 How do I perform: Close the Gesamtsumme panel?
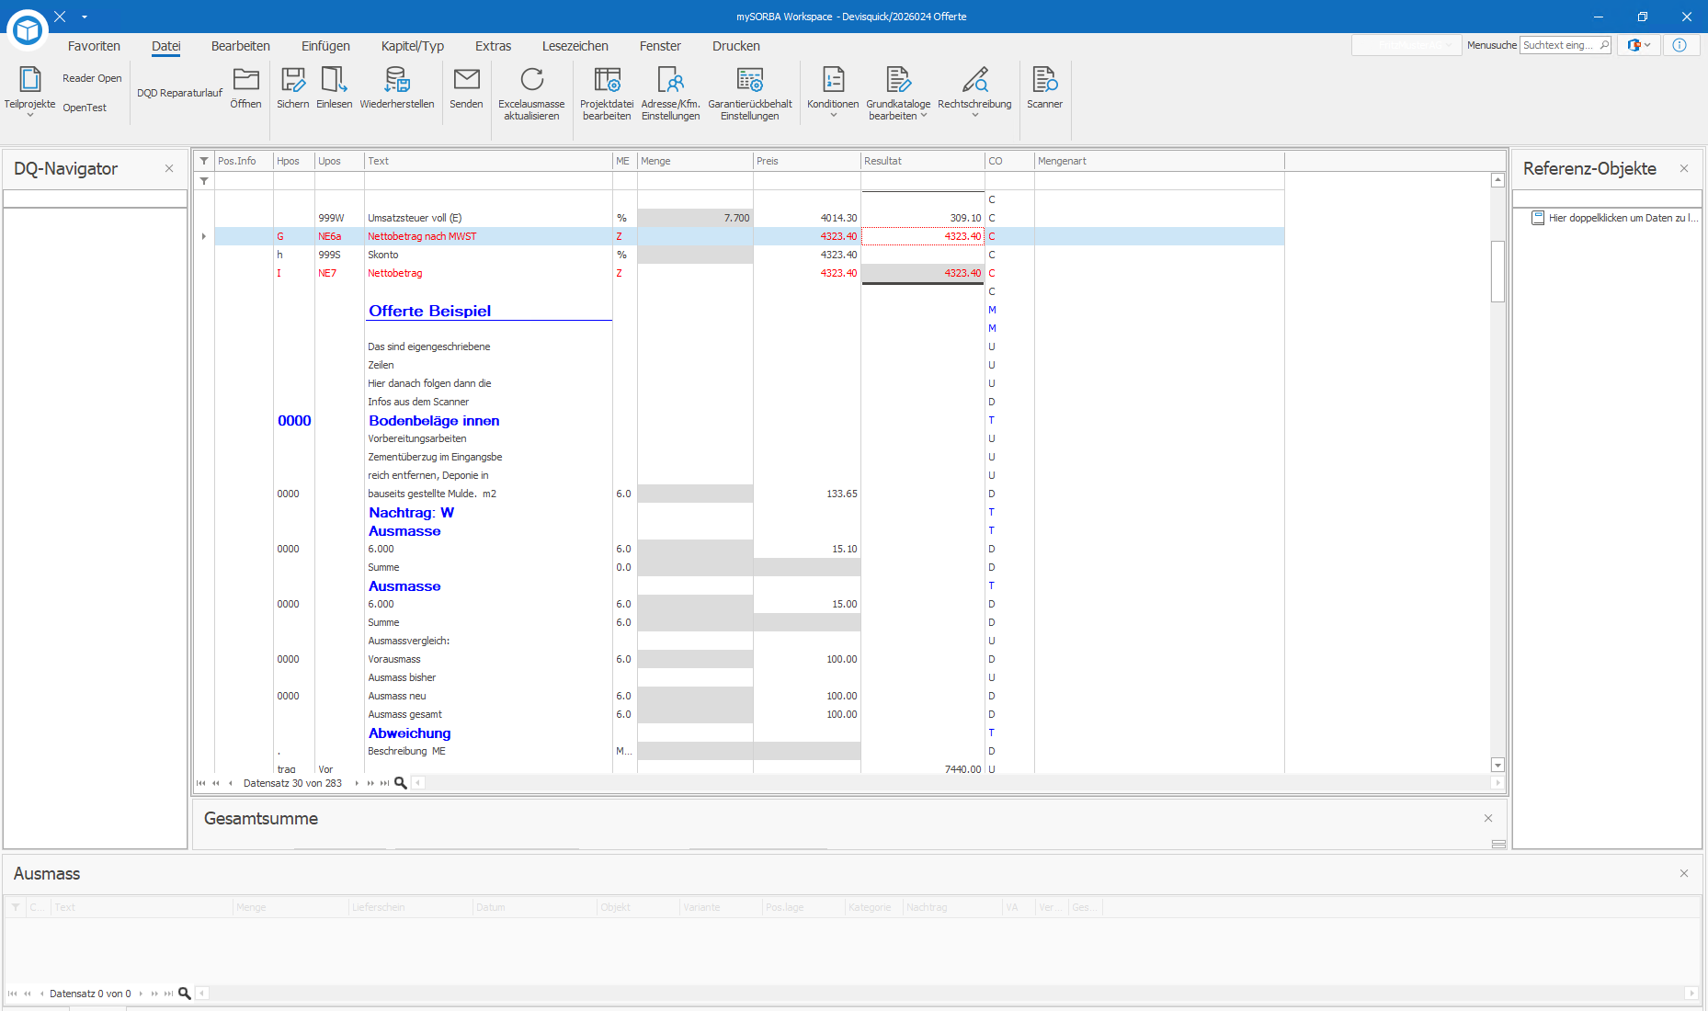point(1488,818)
